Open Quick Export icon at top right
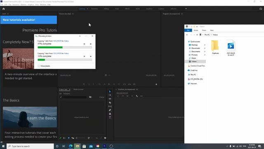The width and height of the screenshot is (264, 149). (x=261, y=9)
